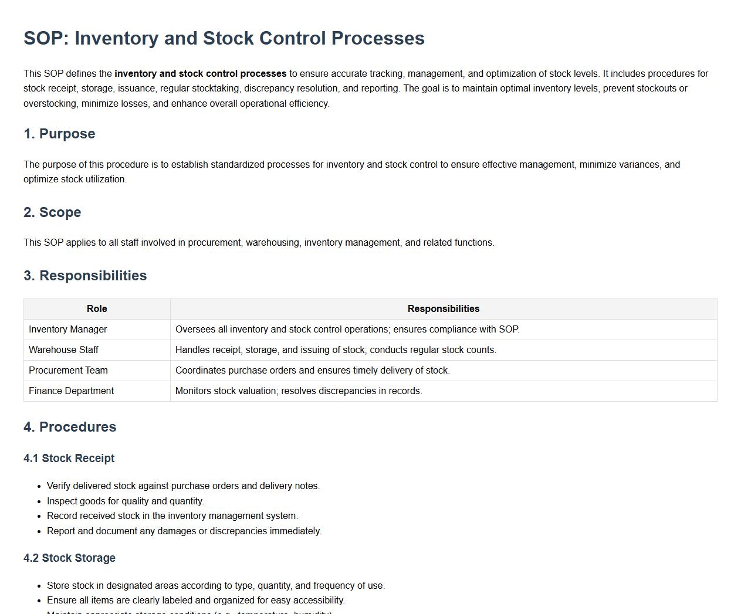The height and width of the screenshot is (614, 741).
Task: Click the '4.1 Stock Receipt' subheading
Action: click(x=69, y=459)
